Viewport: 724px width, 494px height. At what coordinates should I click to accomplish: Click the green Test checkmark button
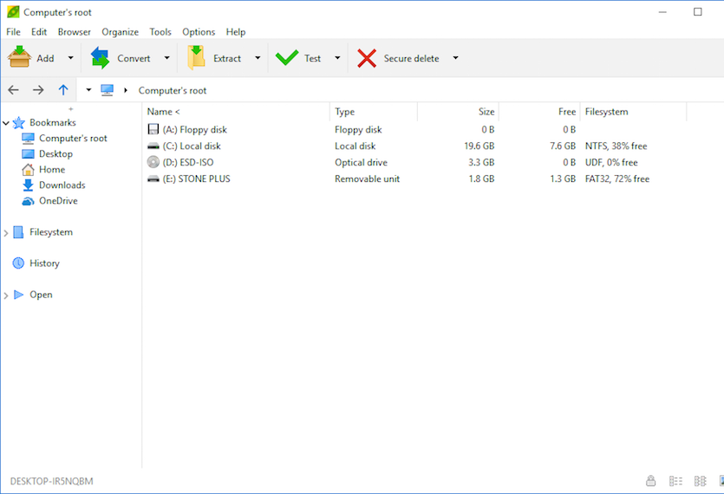(298, 58)
